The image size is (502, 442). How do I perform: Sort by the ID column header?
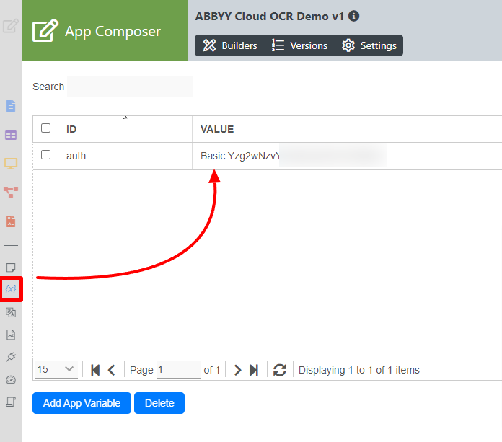71,129
